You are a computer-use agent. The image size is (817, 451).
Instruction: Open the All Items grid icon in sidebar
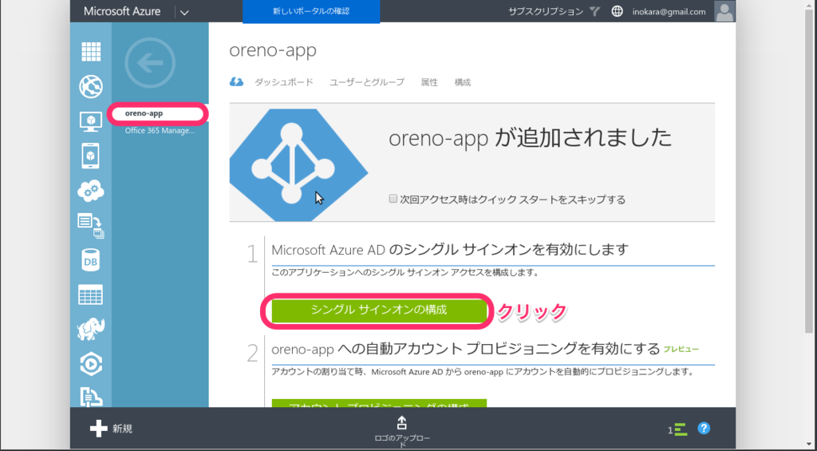coord(91,52)
